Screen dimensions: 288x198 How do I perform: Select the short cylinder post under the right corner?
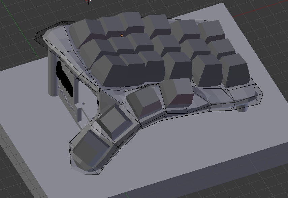242,108
